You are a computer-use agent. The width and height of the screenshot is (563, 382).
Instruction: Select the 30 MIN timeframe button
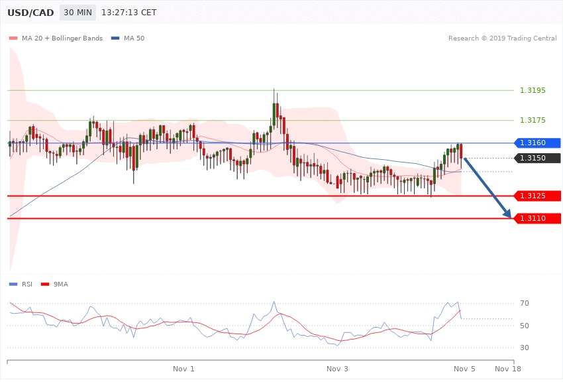coord(78,13)
